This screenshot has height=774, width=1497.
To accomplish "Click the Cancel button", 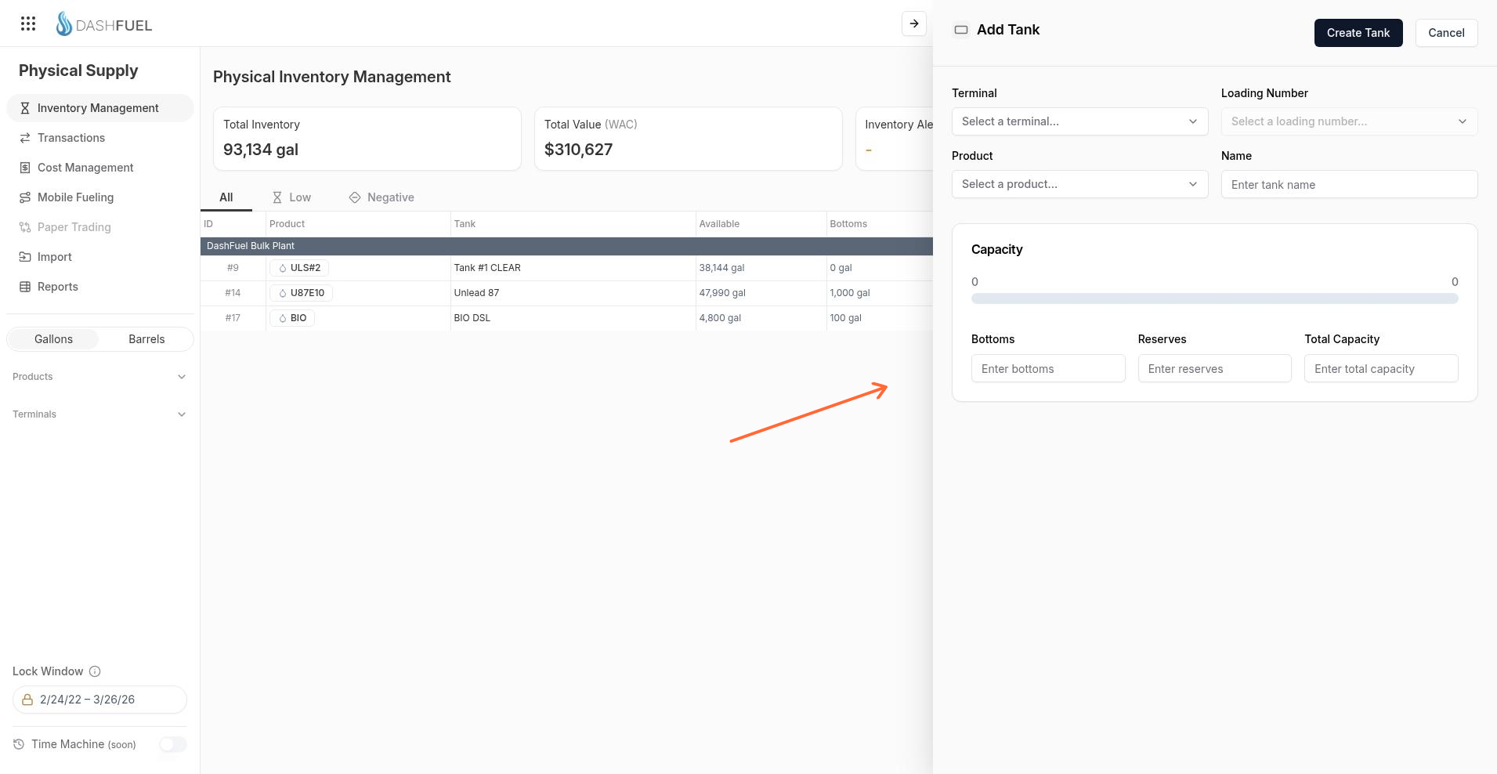I will point(1446,33).
